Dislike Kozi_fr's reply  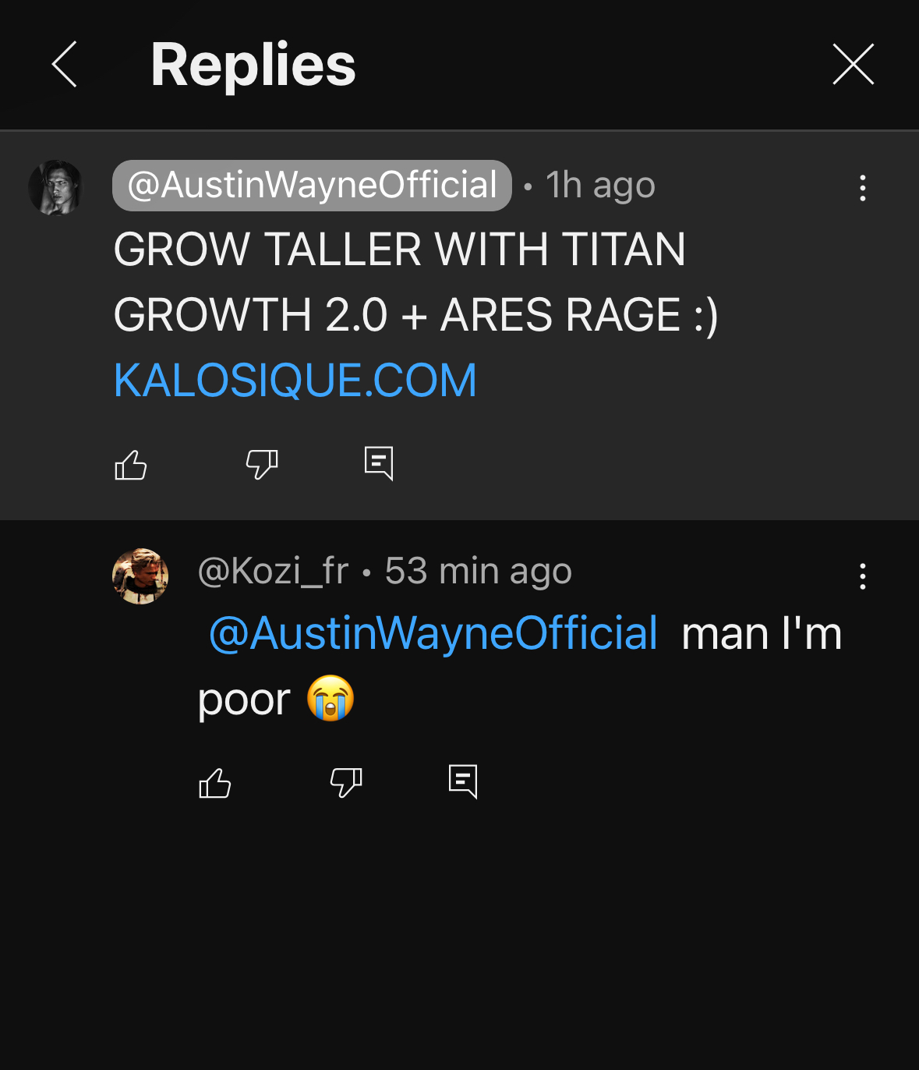coord(346,782)
